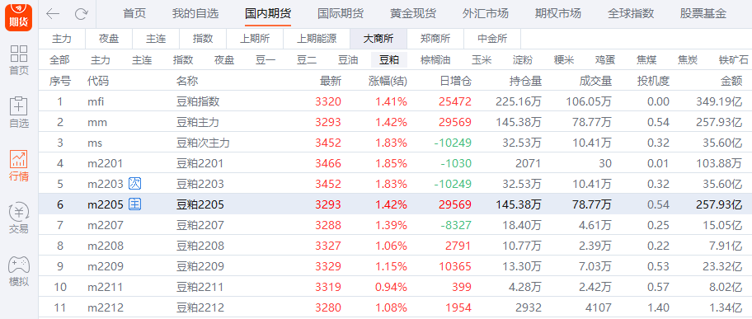The image size is (752, 319).
Task: Refresh the page with reload icon
Action: click(x=82, y=14)
